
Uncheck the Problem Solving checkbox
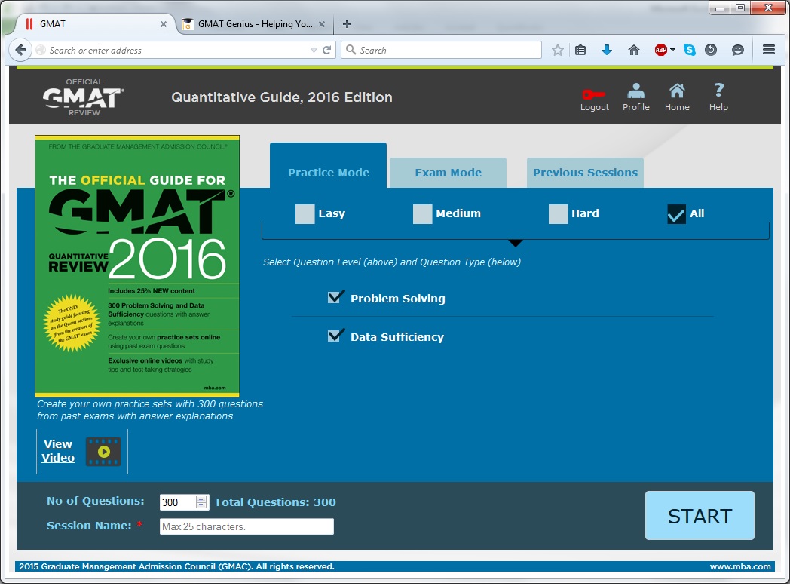coord(336,297)
